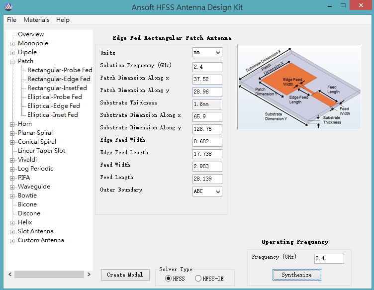Image resolution: width=374 pixels, height=290 pixels.
Task: Click the Create Model button
Action: click(x=125, y=275)
